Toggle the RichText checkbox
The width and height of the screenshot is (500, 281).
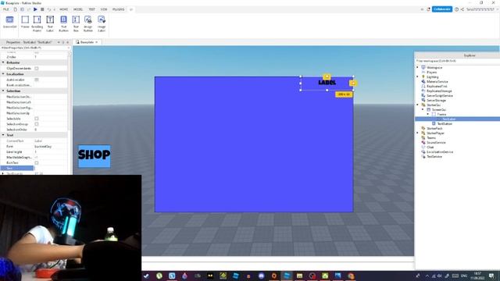[37, 163]
